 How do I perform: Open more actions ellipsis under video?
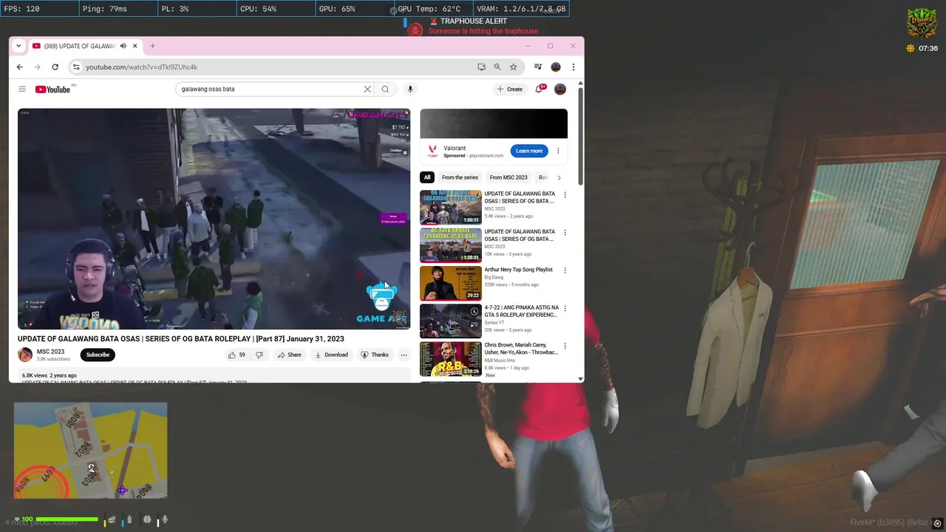tap(404, 355)
